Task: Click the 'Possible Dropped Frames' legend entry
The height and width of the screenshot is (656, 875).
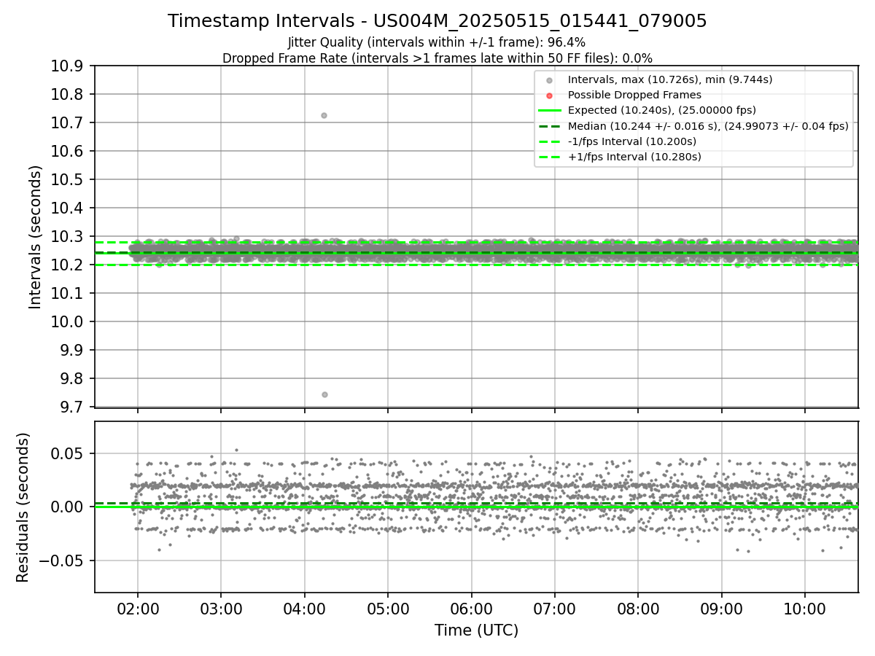Action: [634, 95]
